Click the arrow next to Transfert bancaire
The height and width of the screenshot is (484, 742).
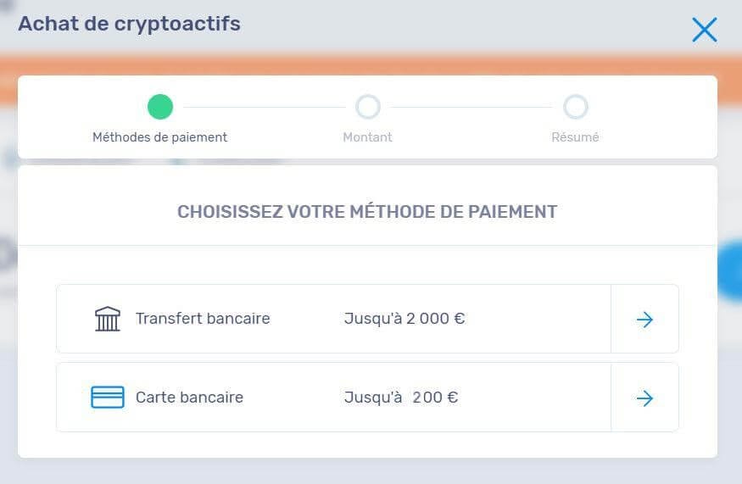pos(644,320)
